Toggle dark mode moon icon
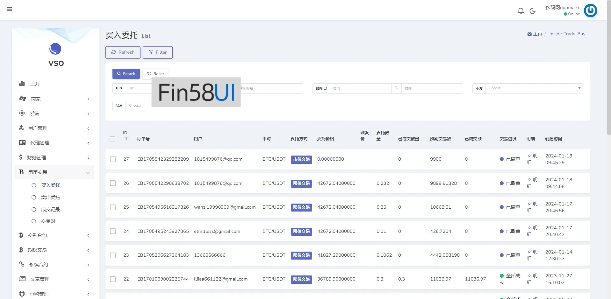This screenshot has width=611, height=299. 532,11
